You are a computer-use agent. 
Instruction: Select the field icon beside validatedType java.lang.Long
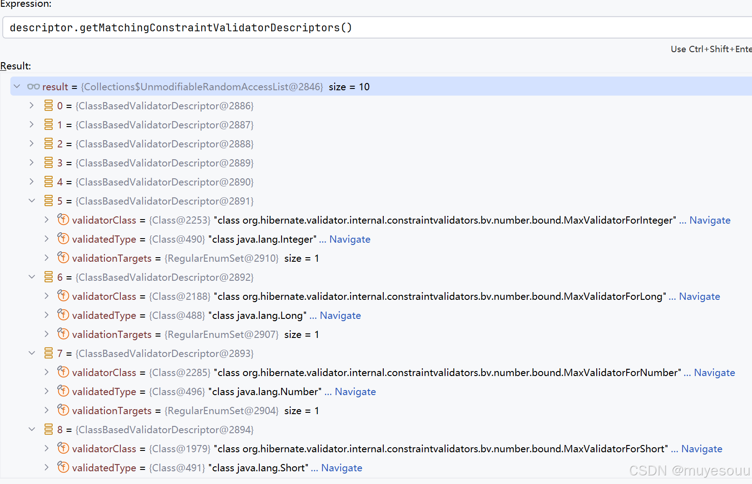63,315
